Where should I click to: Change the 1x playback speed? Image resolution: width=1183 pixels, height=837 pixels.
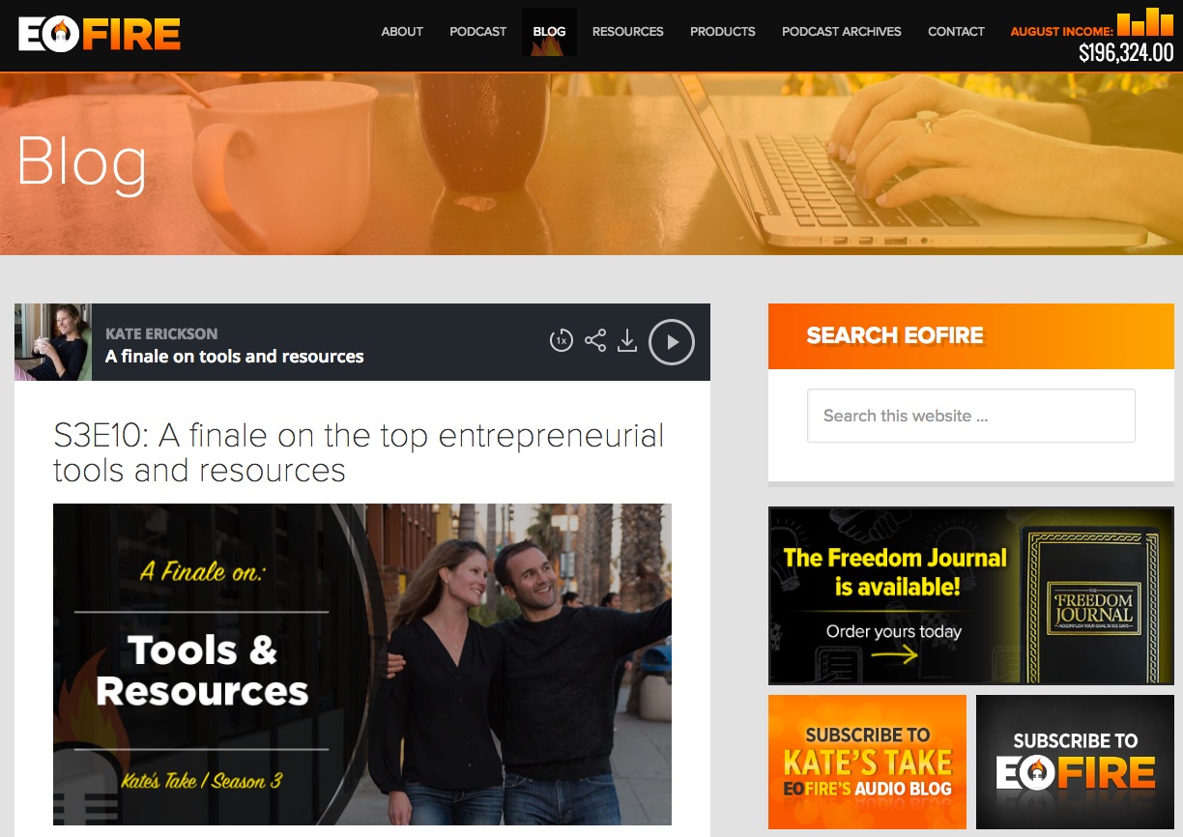(x=561, y=341)
